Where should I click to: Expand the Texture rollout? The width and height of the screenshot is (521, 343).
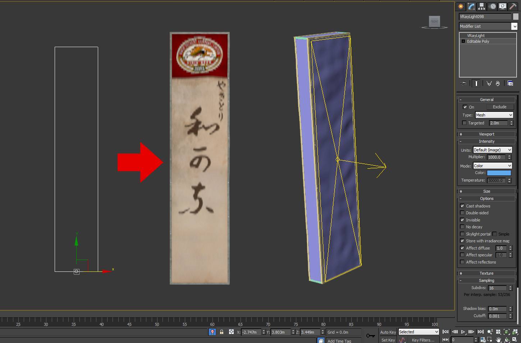pos(486,273)
